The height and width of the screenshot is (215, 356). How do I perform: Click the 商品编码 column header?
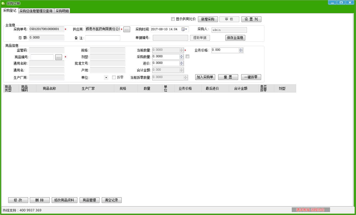[x=28, y=88]
